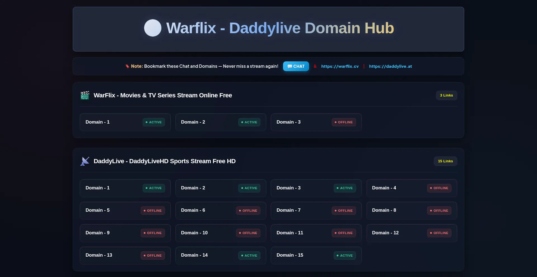Open DaddyLive Domain - 15 card
Screen dimensions: 537x277
(x=316, y=256)
